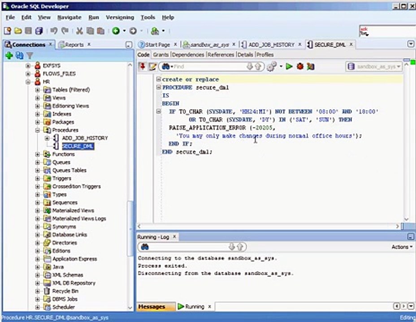
Task: Navigate back with green arrow icon
Action: point(116,31)
